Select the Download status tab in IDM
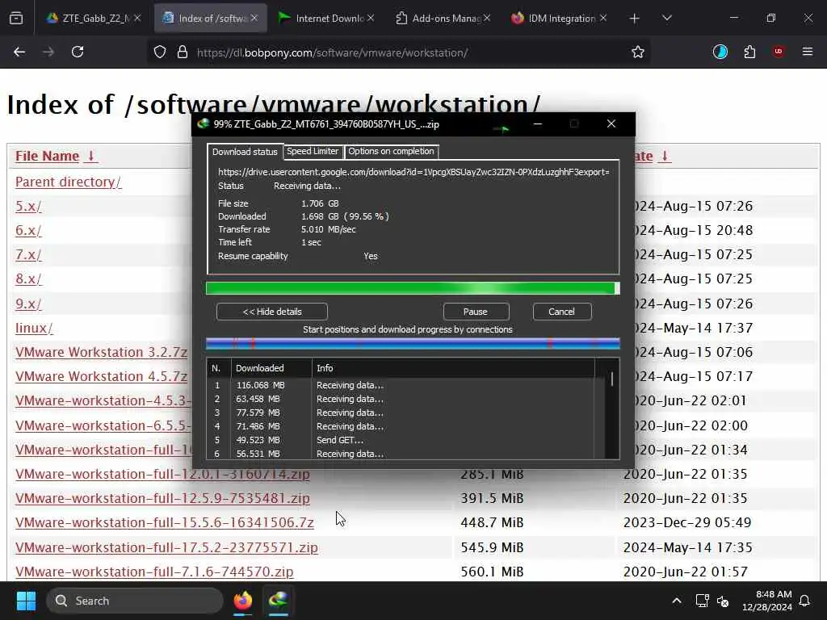This screenshot has height=620, width=827. click(x=245, y=152)
